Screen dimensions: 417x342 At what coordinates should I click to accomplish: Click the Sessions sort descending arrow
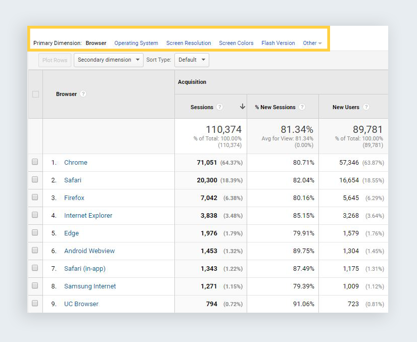tap(242, 107)
